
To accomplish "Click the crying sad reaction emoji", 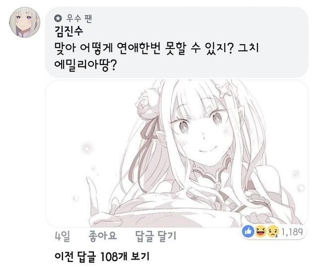I will tap(273, 232).
